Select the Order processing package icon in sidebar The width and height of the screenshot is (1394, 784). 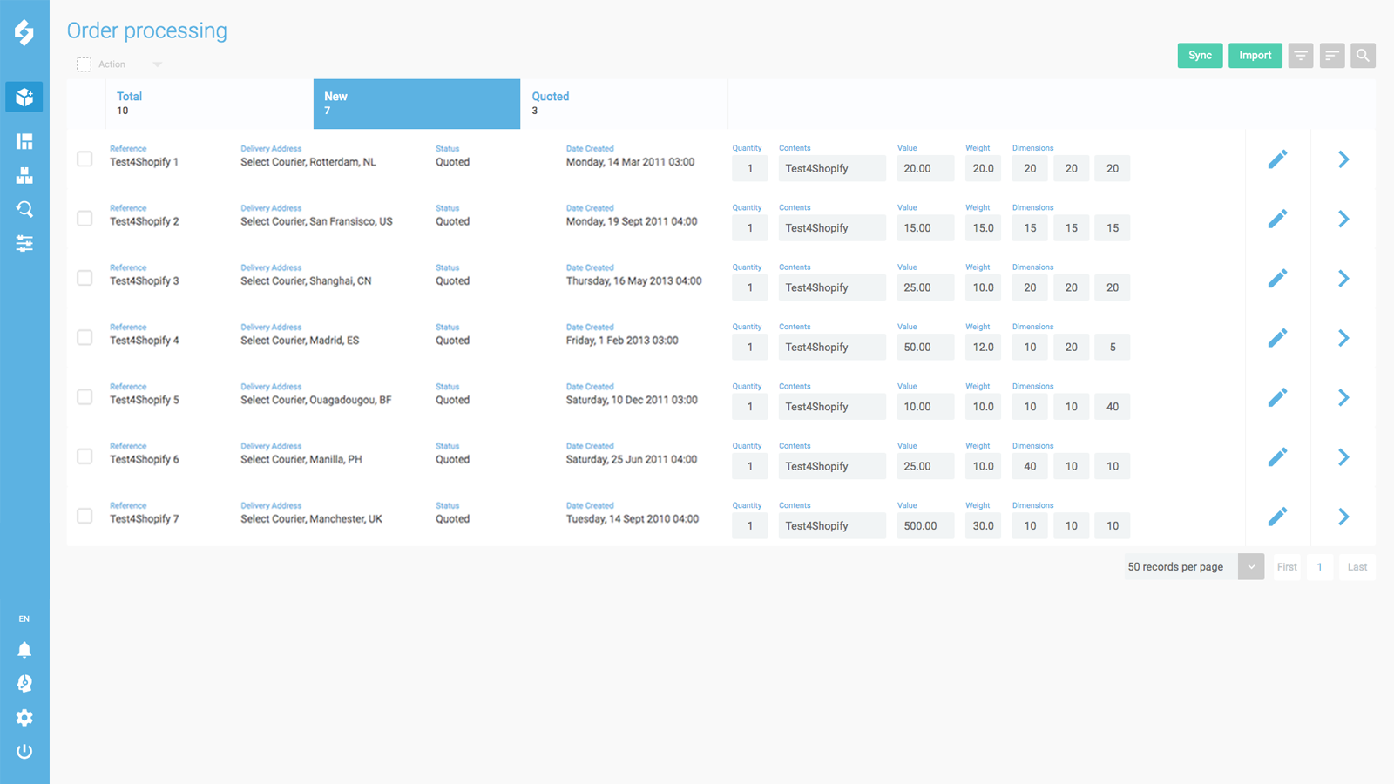[24, 97]
